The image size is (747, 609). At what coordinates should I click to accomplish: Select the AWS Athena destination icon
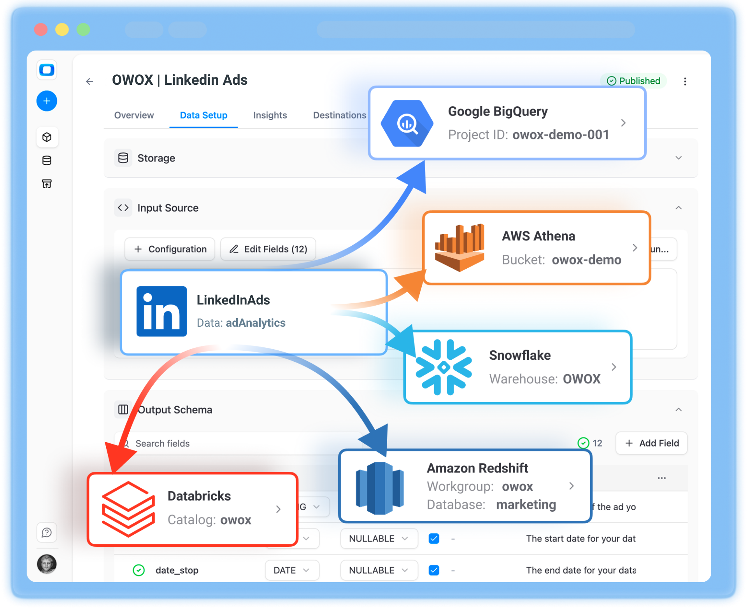pyautogui.click(x=459, y=248)
